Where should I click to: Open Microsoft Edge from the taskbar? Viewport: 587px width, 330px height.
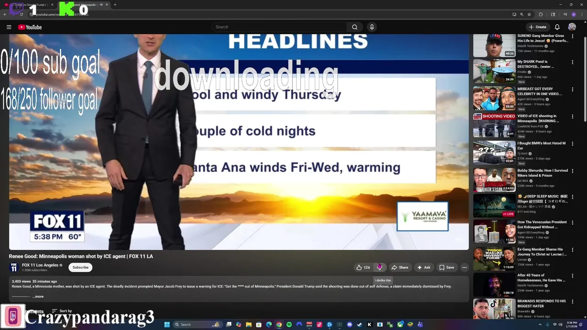(x=269, y=324)
